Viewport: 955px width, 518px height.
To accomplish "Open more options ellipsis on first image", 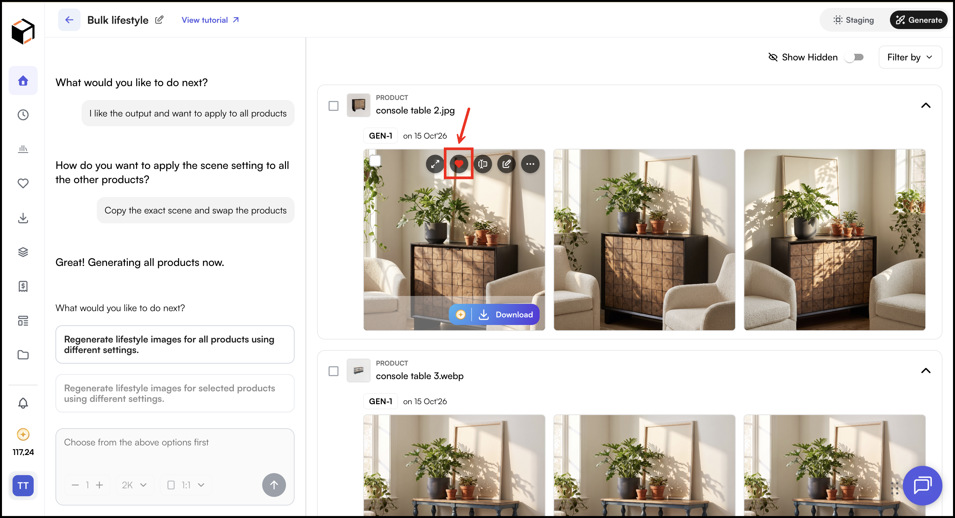I will click(x=530, y=164).
